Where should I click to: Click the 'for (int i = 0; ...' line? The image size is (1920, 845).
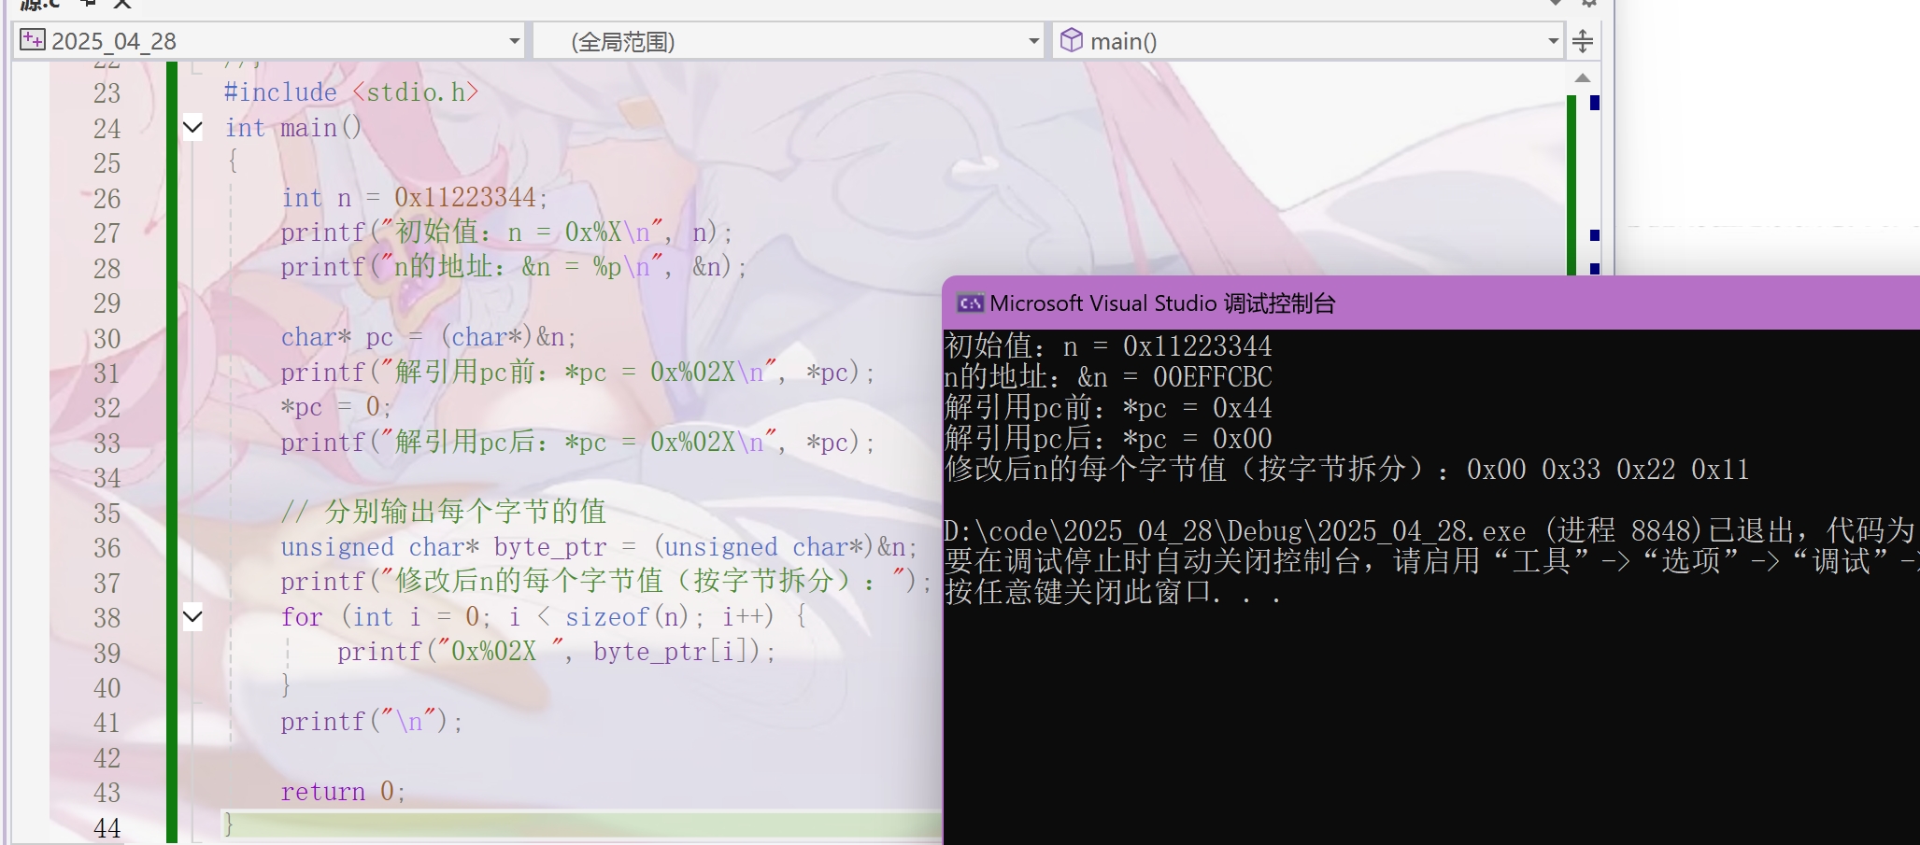[544, 617]
